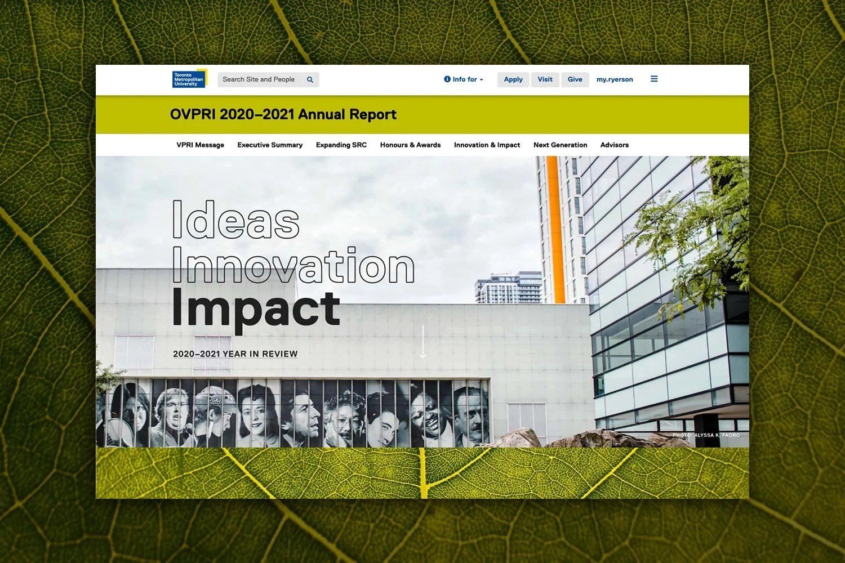
Task: Open the VPRI Message menu item
Action: pos(200,145)
